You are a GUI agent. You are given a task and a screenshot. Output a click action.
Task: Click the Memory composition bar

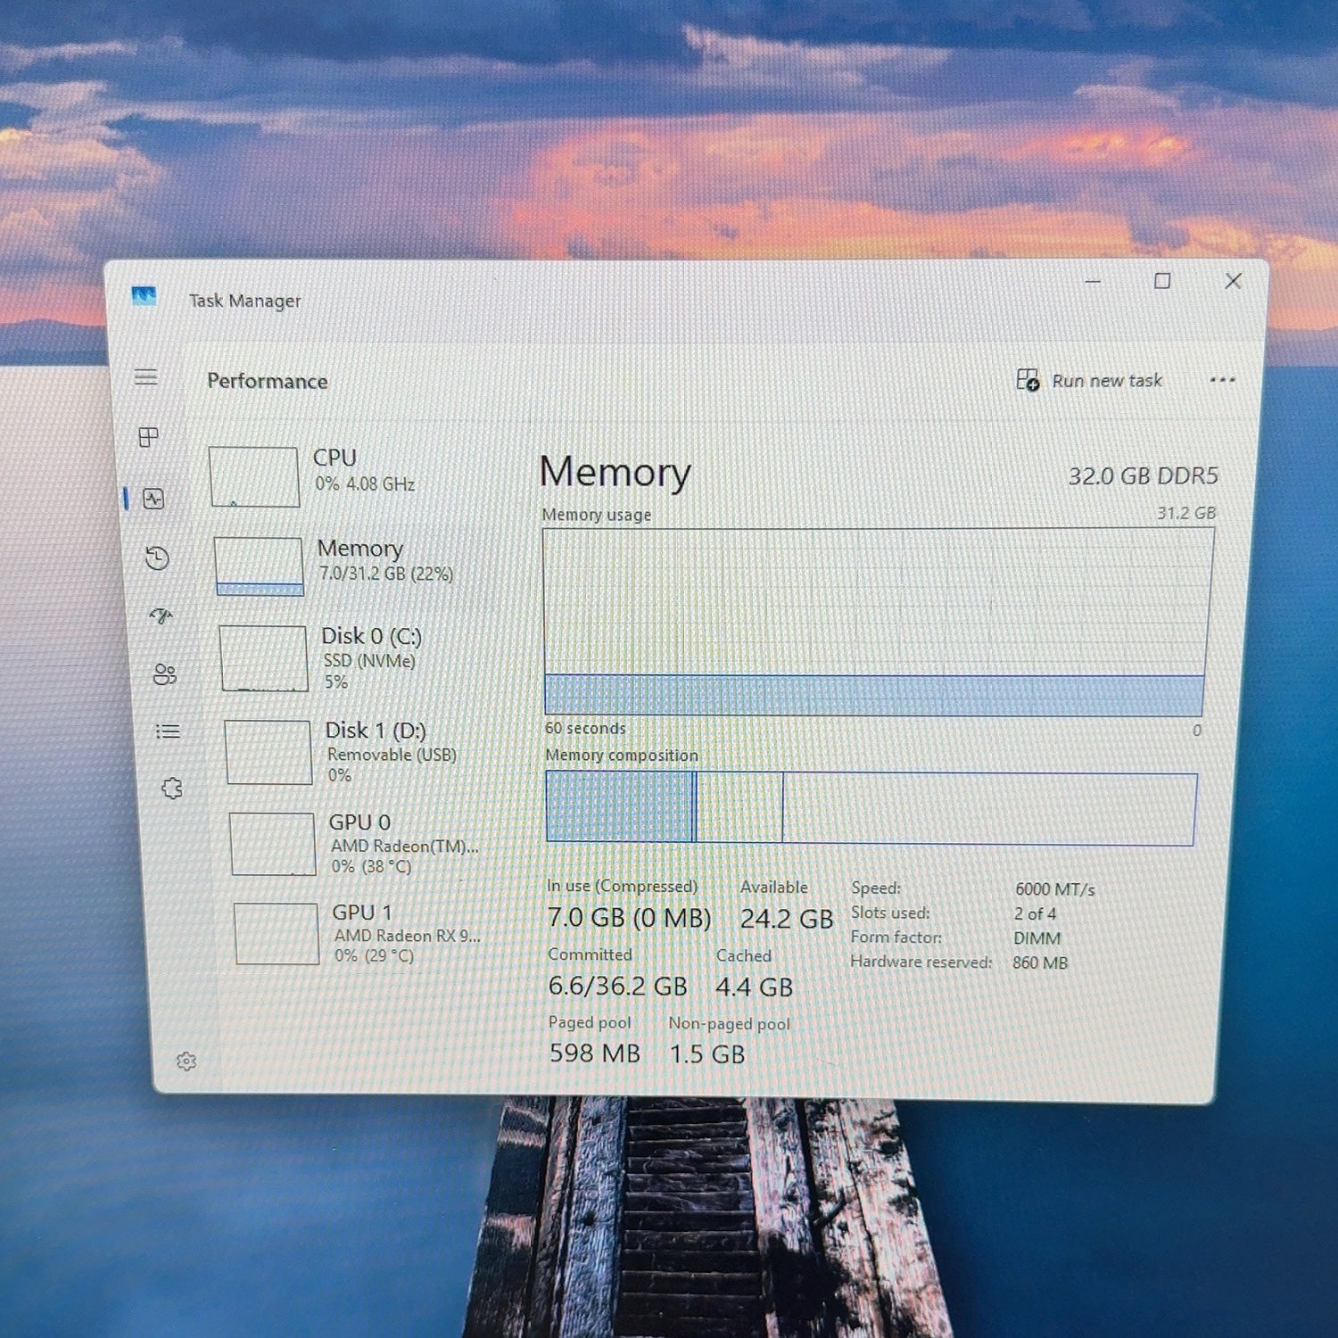[x=871, y=808]
